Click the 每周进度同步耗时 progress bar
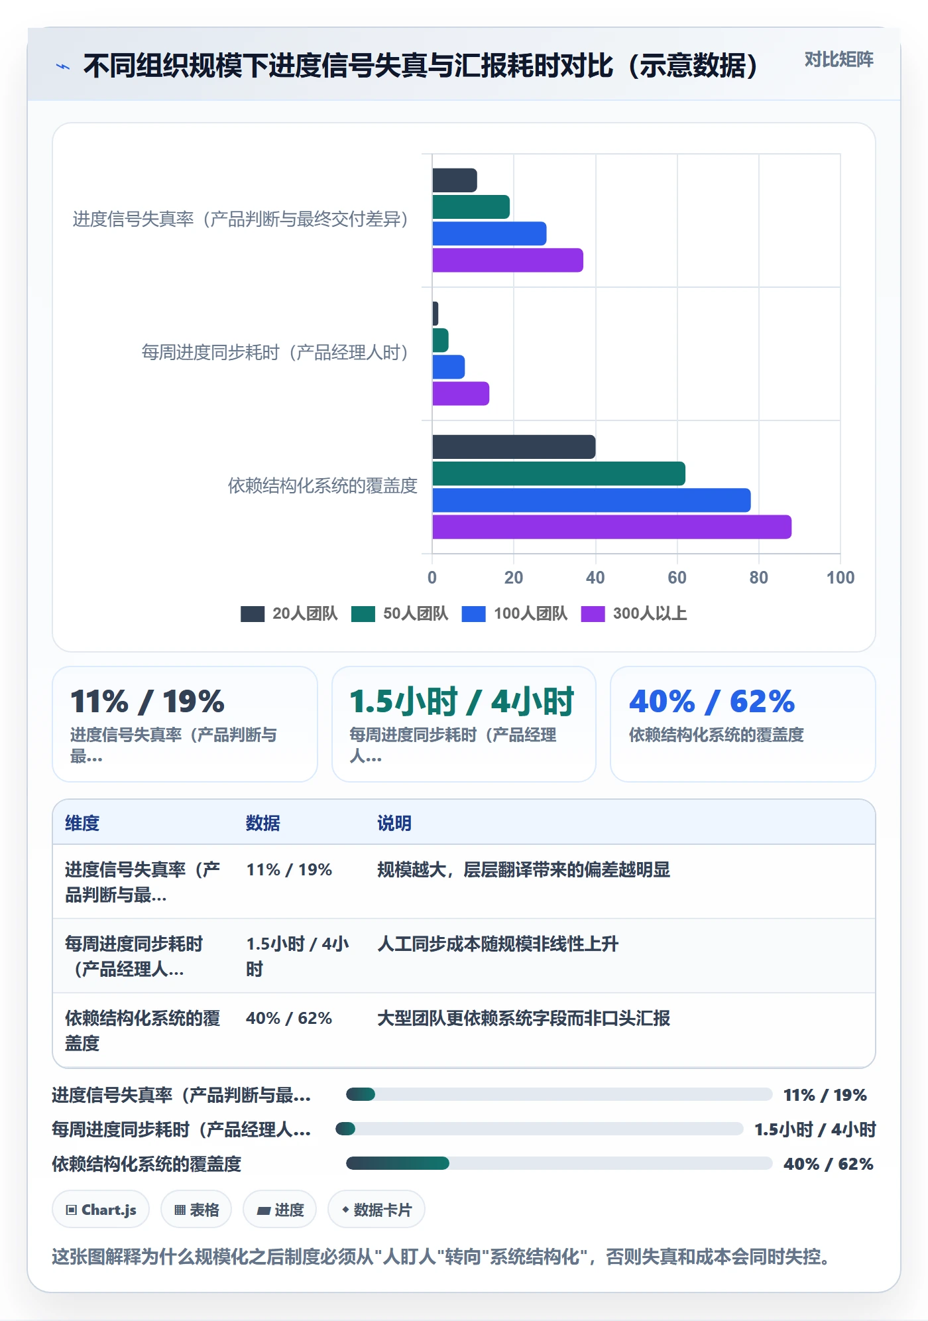 (x=540, y=1129)
